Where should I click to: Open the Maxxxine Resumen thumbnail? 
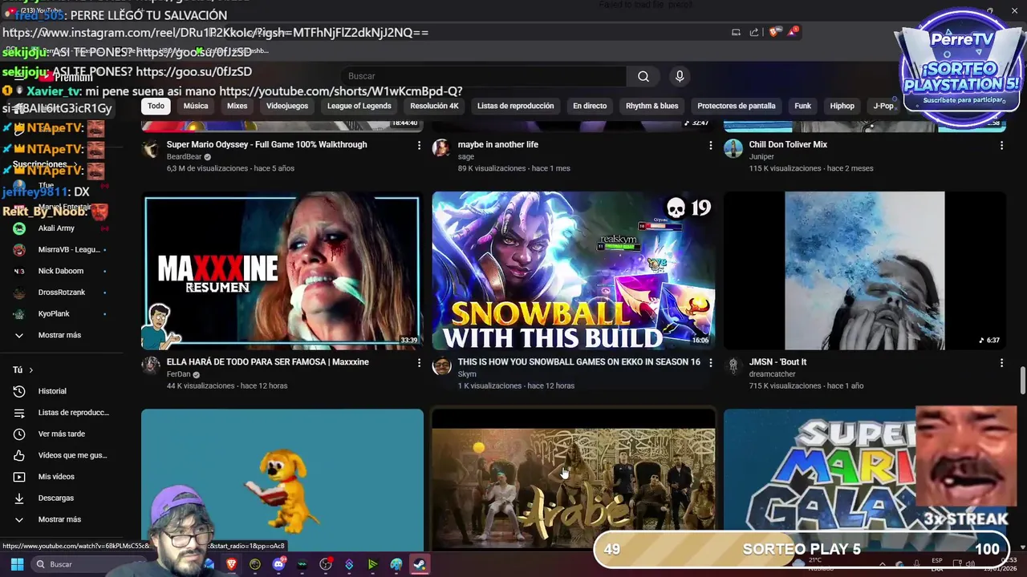282,271
